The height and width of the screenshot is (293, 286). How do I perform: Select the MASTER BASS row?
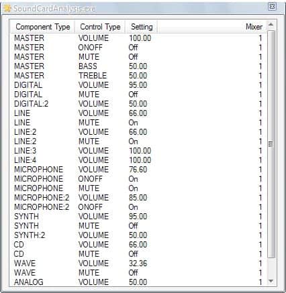click(x=138, y=66)
